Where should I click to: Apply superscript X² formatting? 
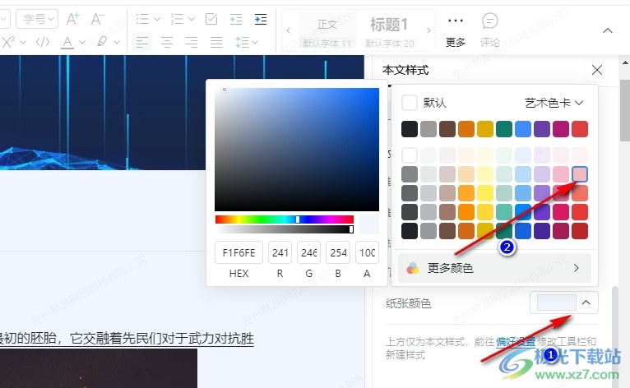[x=8, y=42]
